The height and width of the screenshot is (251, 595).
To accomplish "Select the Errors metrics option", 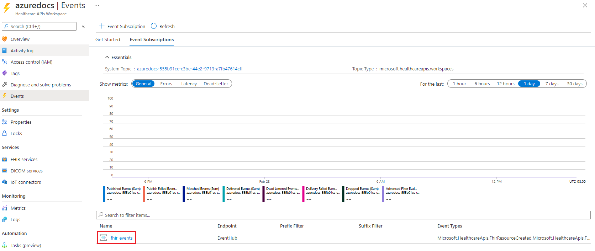I will click(166, 84).
